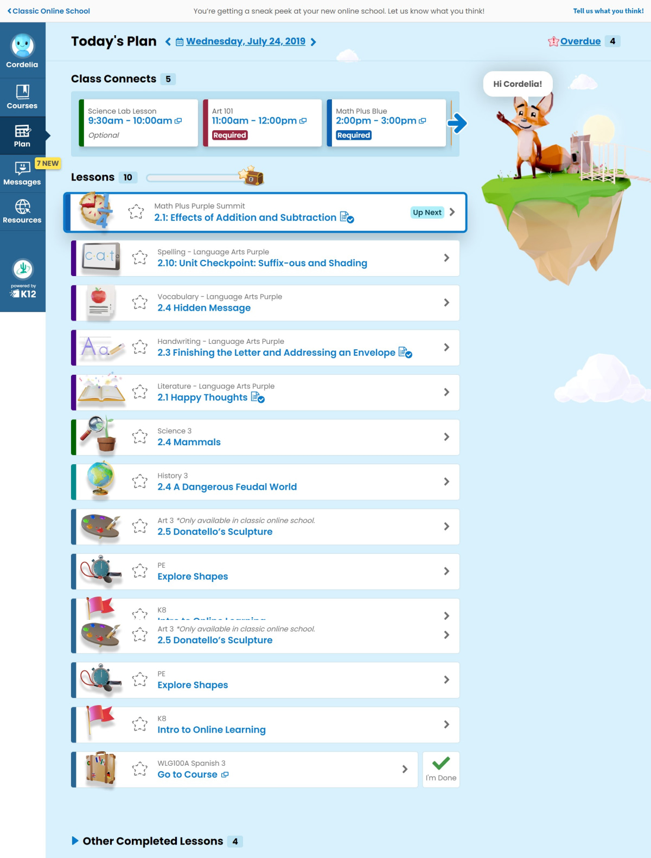Open Cordelia's profile avatar
This screenshot has height=858, width=651.
tap(22, 46)
